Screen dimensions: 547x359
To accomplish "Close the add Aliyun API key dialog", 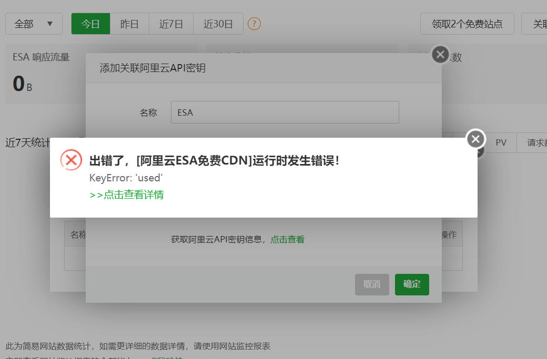I will 440,55.
